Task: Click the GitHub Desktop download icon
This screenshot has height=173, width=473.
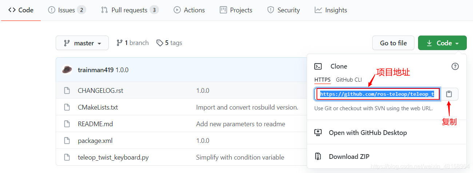Action: 318,133
